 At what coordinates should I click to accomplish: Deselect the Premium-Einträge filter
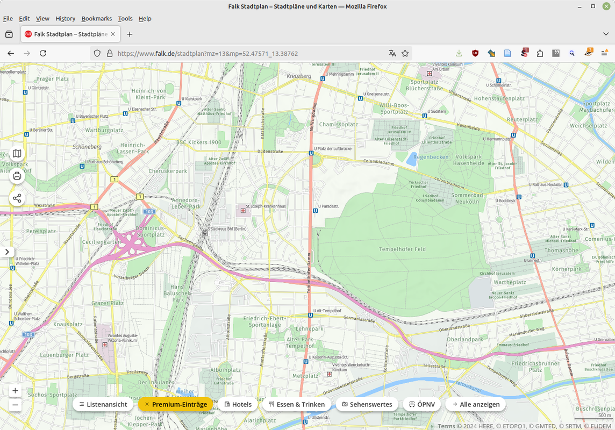point(175,404)
